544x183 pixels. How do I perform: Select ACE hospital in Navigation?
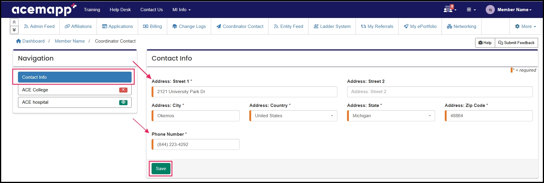coord(75,102)
